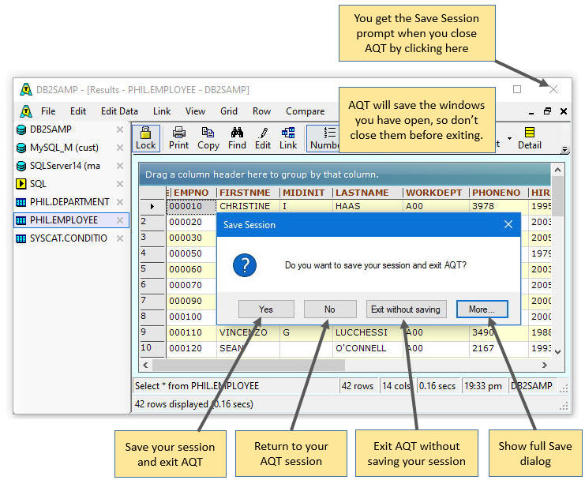Viewport: 585px width, 480px height.
Task: Select PHIL.DEPARTMENT in sidebar
Action: tap(69, 202)
